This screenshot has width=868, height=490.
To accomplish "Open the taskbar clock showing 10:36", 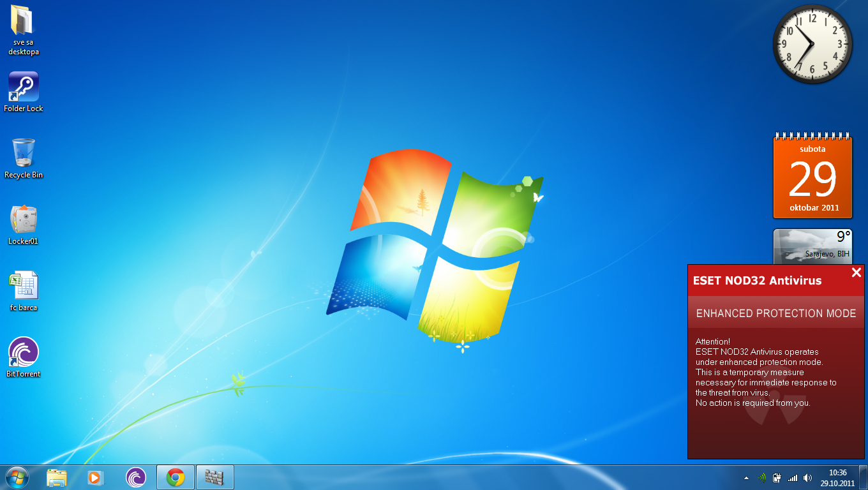I will coord(837,477).
